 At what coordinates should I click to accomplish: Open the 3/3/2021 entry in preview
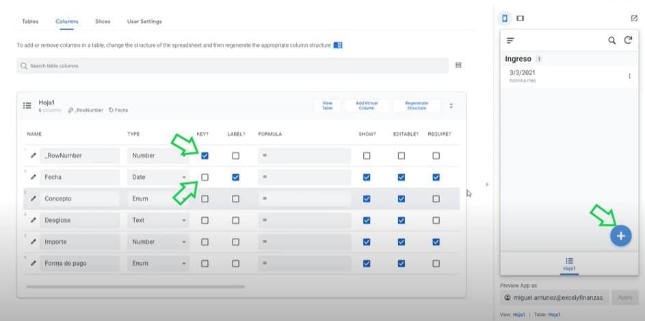coord(569,76)
